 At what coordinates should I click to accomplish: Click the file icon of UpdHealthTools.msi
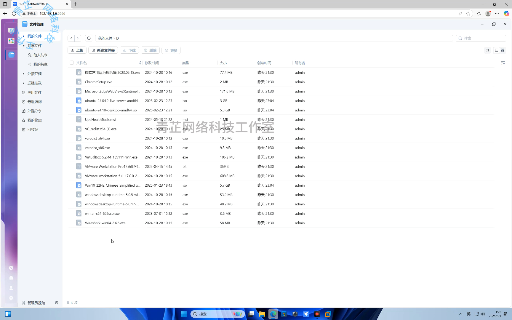click(x=79, y=120)
